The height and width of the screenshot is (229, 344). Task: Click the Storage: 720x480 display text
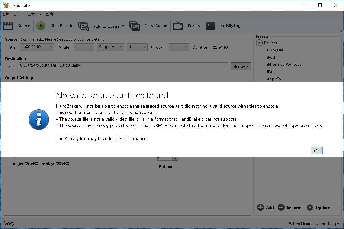[x=38, y=163]
